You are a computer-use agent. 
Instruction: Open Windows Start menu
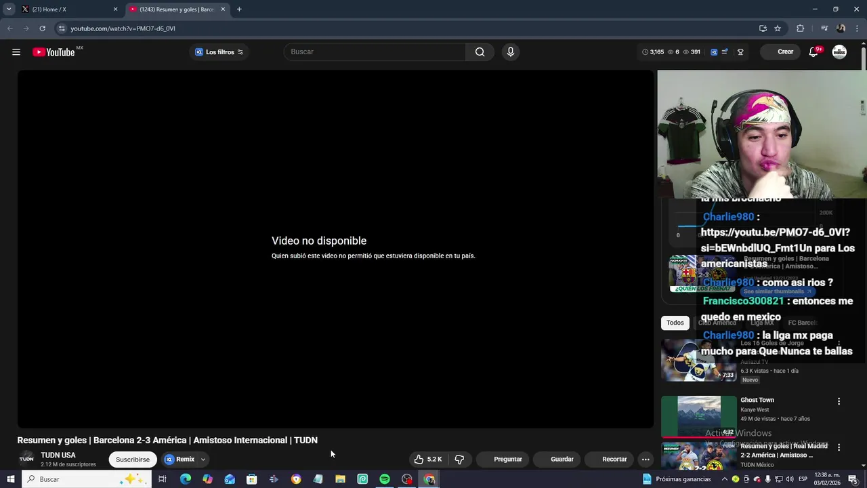tap(10, 479)
